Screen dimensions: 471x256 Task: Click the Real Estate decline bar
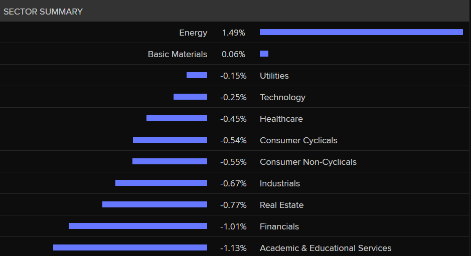coord(154,204)
